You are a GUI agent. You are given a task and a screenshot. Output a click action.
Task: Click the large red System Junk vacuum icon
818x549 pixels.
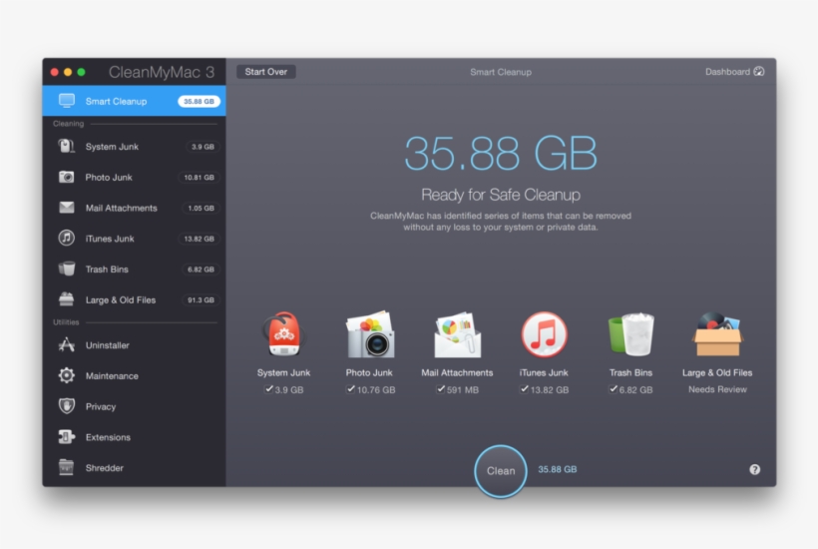tap(283, 334)
